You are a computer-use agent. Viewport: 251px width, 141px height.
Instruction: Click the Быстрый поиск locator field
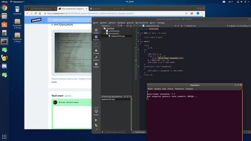[x=118, y=132]
